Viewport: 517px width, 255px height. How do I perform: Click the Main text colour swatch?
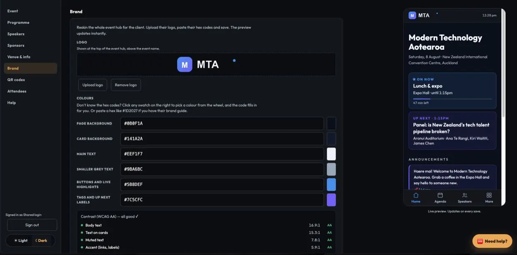[x=331, y=154]
